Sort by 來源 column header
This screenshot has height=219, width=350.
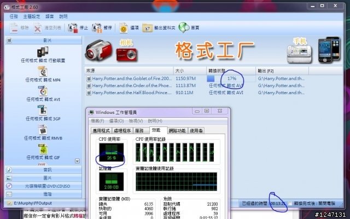click(129, 71)
